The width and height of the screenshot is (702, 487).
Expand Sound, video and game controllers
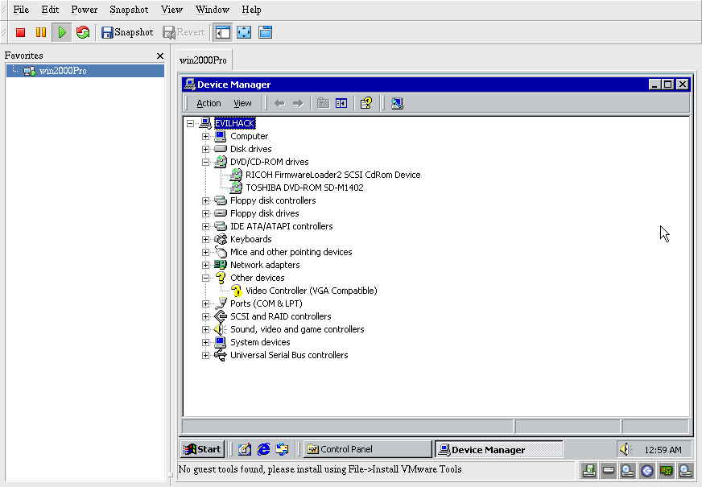pos(205,329)
